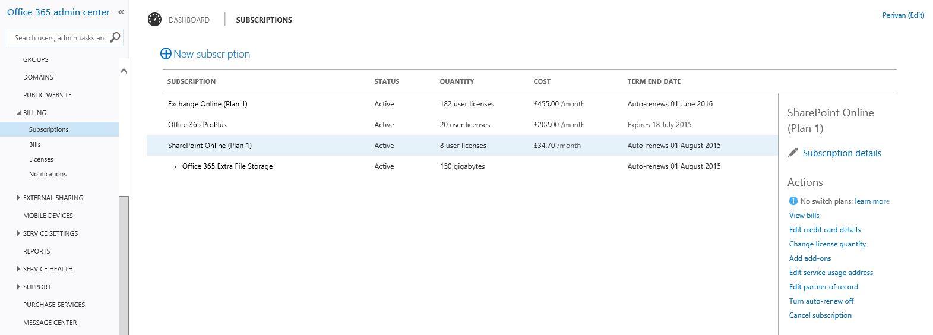Click Edit partner of record
Screen dimensions: 933x335
click(x=824, y=287)
